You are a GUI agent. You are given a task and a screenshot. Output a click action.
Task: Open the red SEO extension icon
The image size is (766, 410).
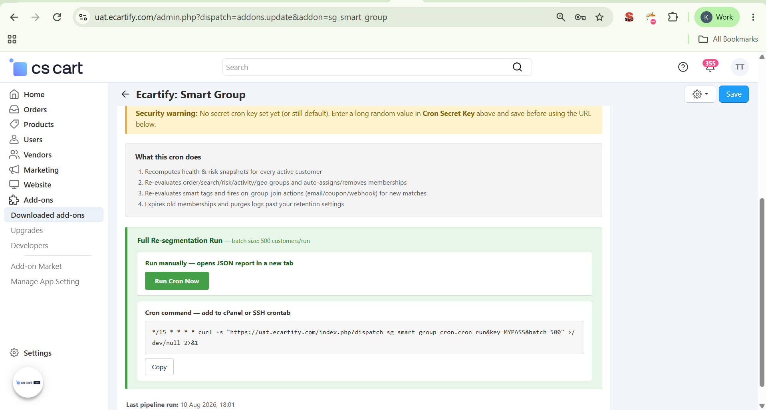point(629,17)
